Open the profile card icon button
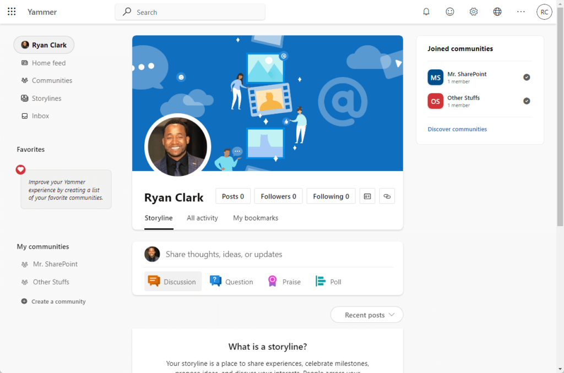564x373 pixels. click(367, 196)
